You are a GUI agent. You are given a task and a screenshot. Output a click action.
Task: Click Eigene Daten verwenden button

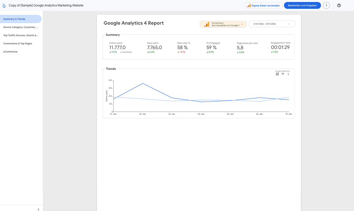point(264,6)
